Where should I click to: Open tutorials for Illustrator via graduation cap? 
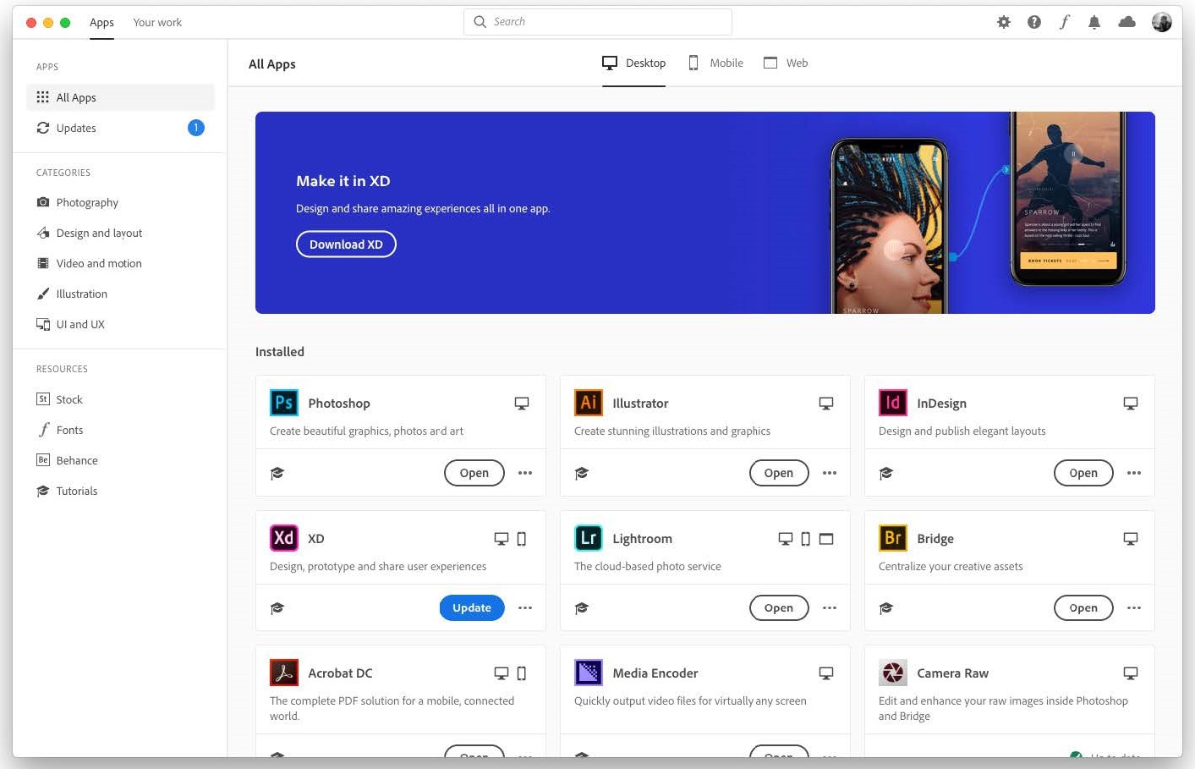tap(582, 473)
